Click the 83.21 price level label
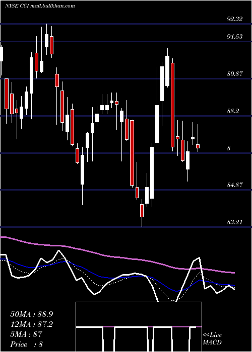 [235, 222]
